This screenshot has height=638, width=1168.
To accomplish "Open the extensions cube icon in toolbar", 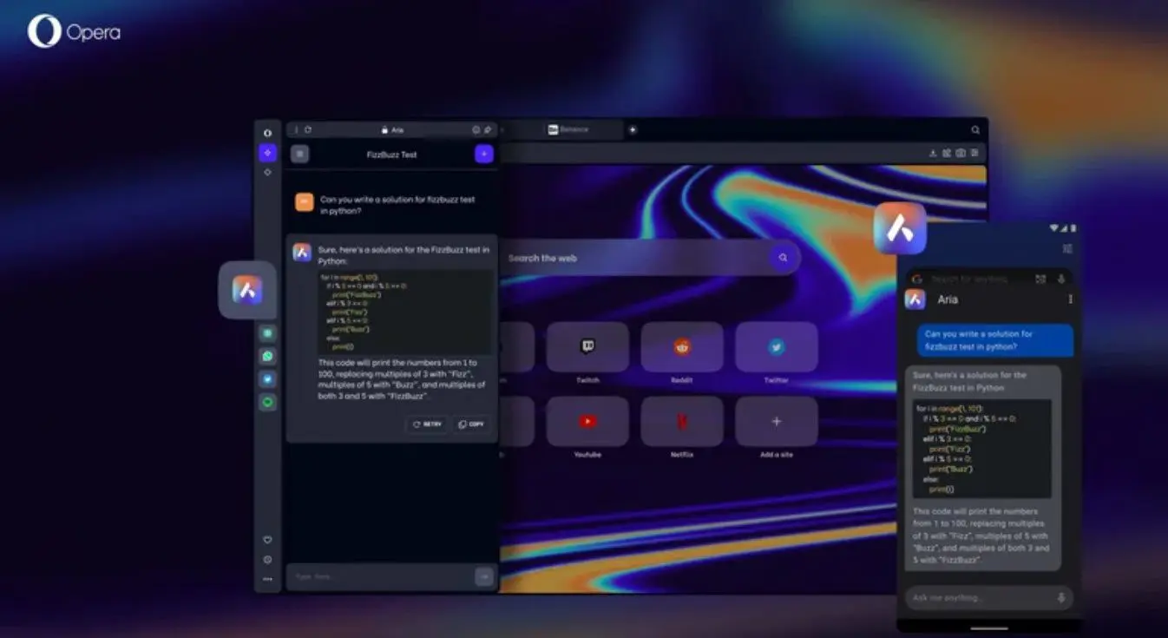I will coord(946,153).
